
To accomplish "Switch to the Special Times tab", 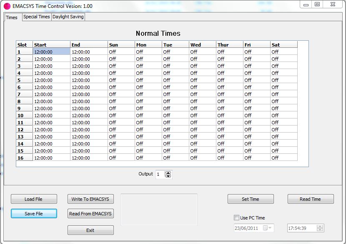I will 37,17.
